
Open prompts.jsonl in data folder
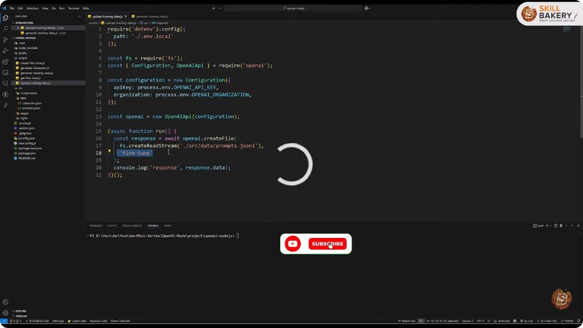point(31,108)
